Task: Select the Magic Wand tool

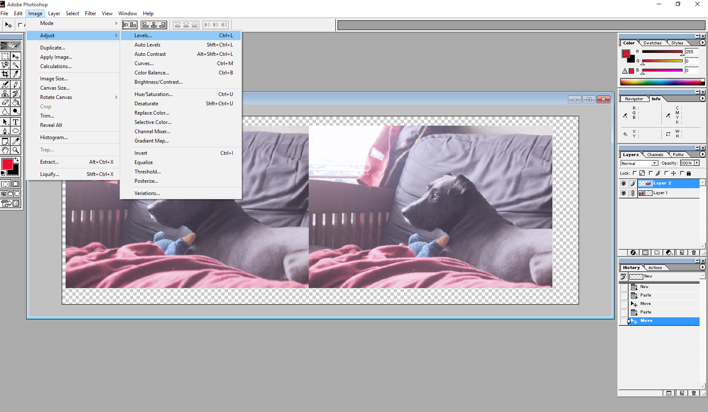Action: point(16,65)
